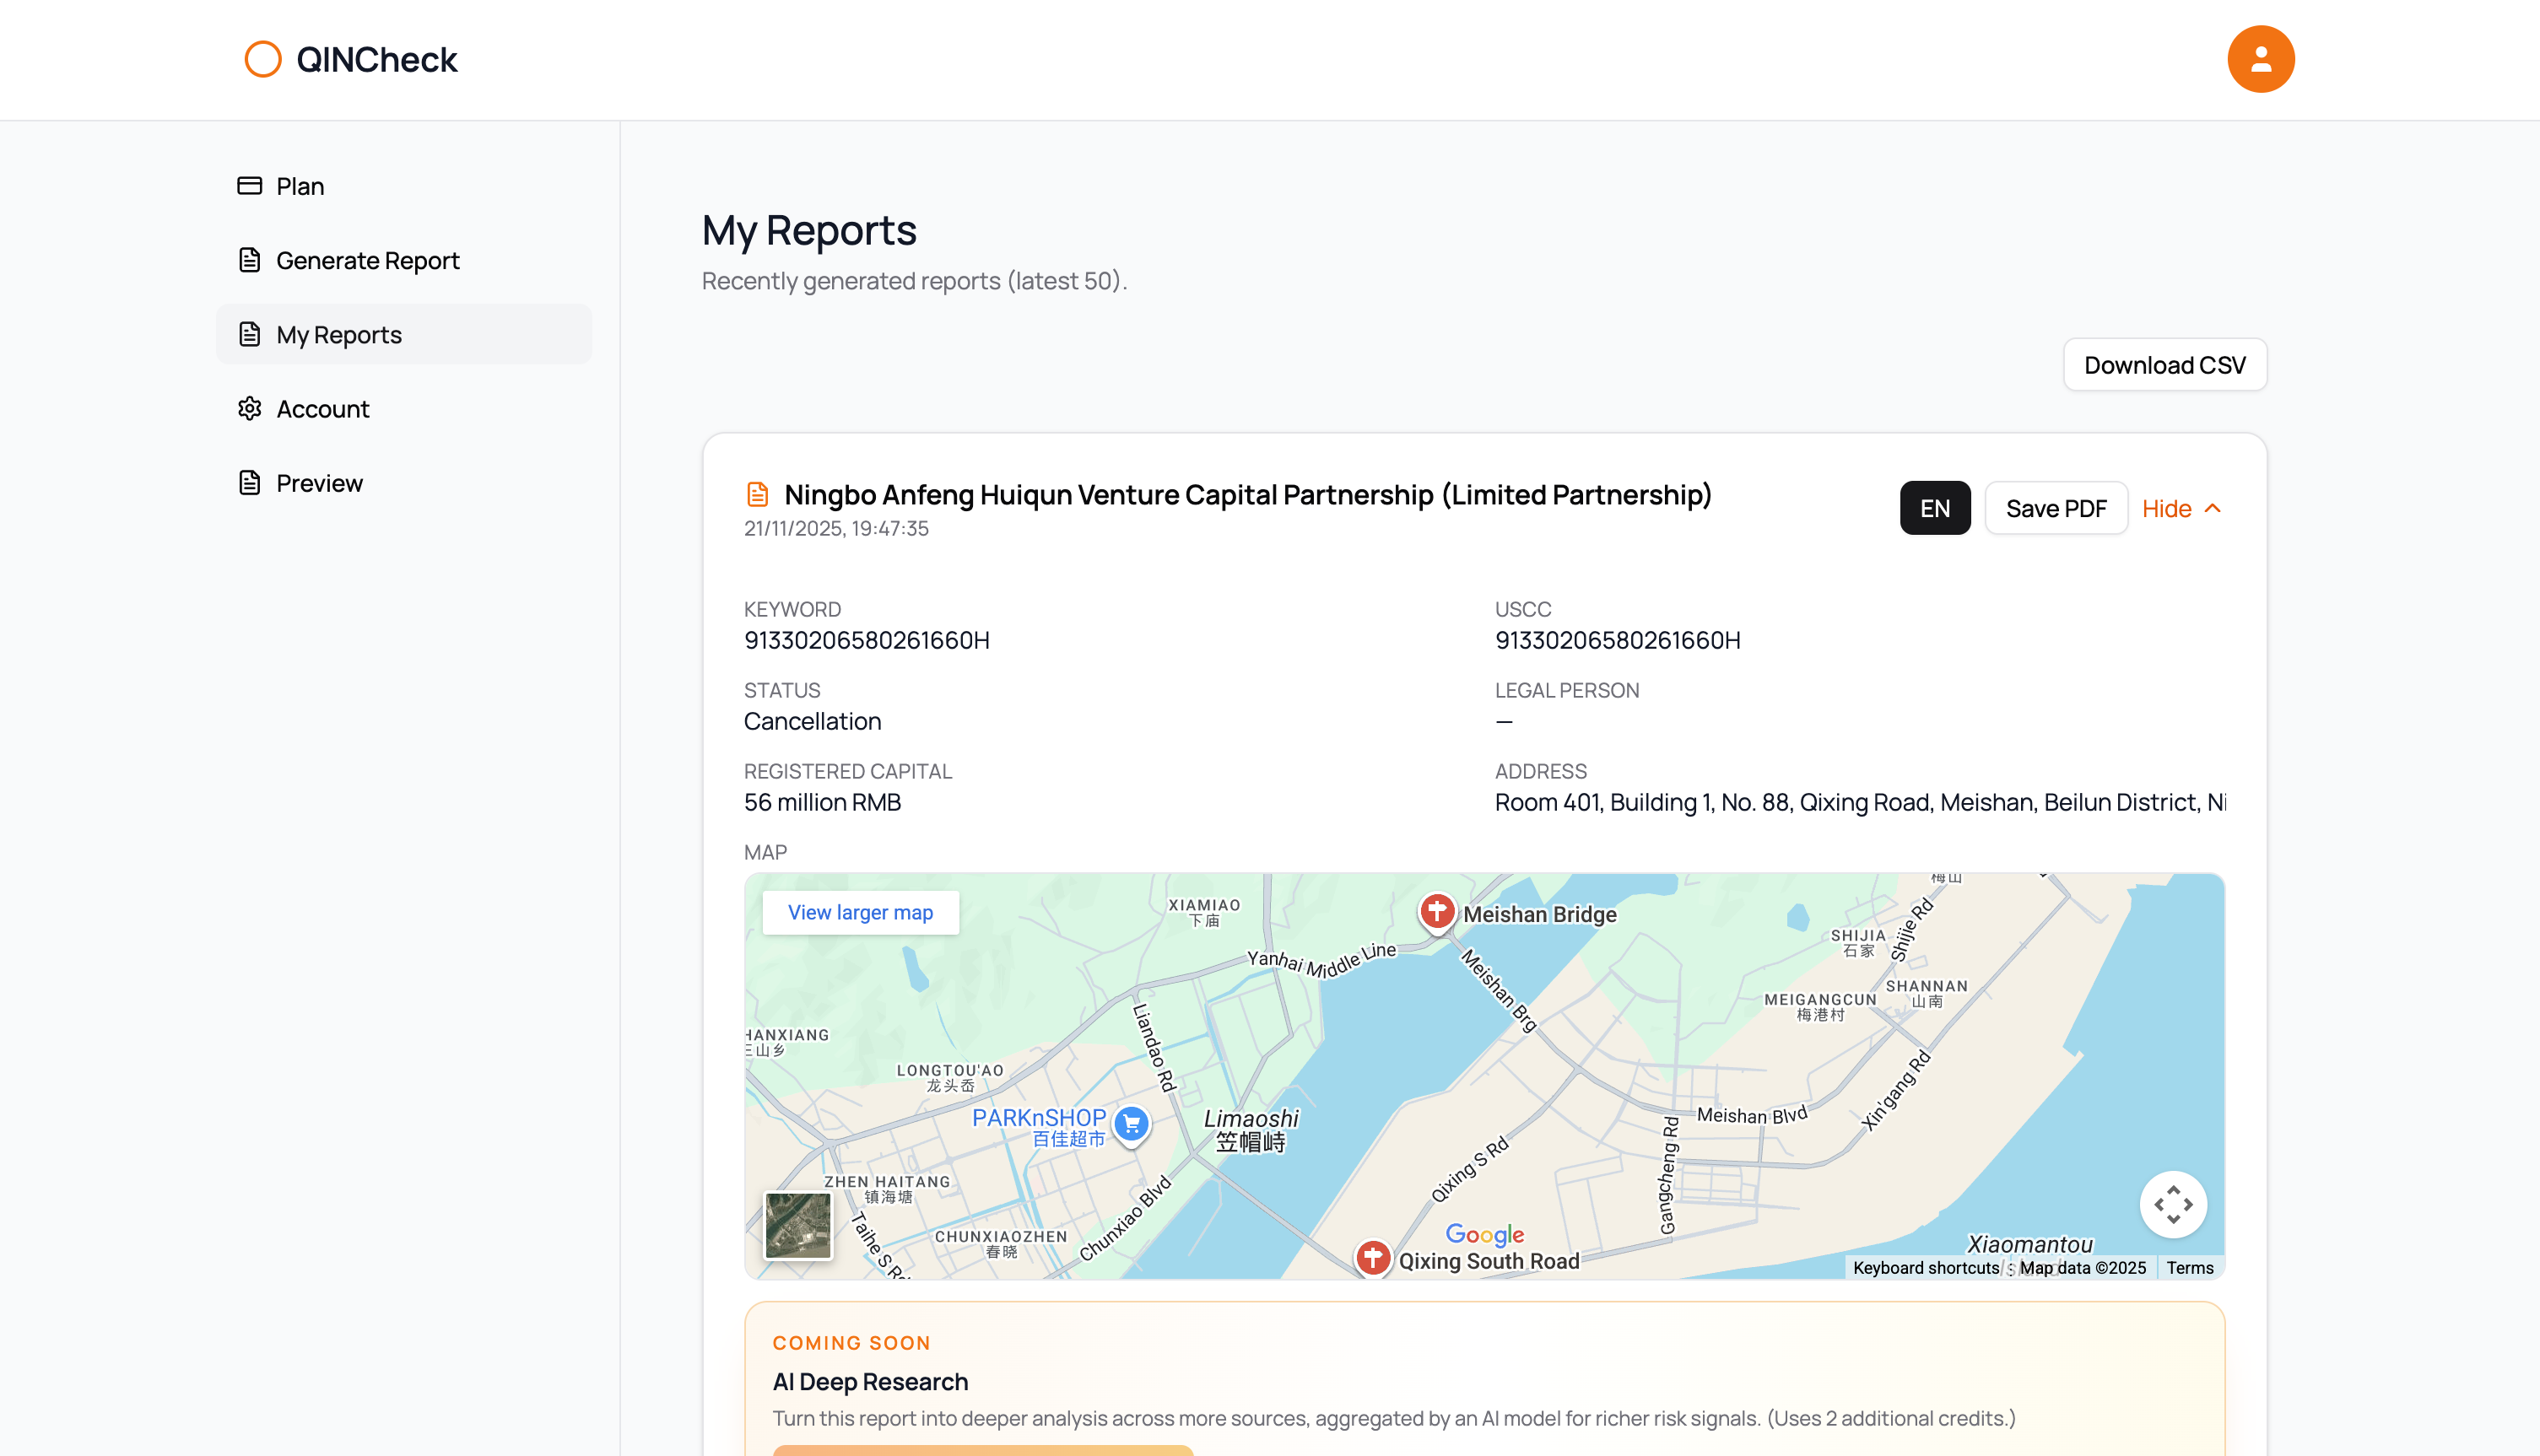
Task: Click the PARKnSHOP shopping cart marker
Action: click(1131, 1124)
